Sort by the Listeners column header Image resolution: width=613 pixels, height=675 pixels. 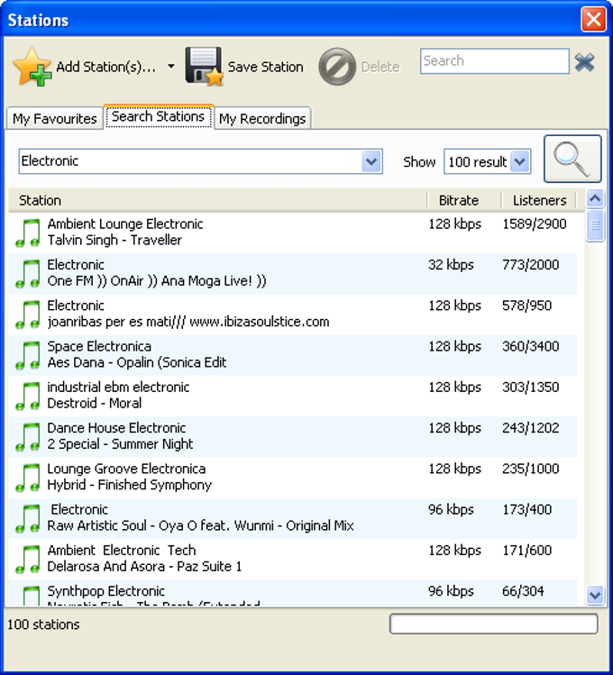pyautogui.click(x=538, y=200)
